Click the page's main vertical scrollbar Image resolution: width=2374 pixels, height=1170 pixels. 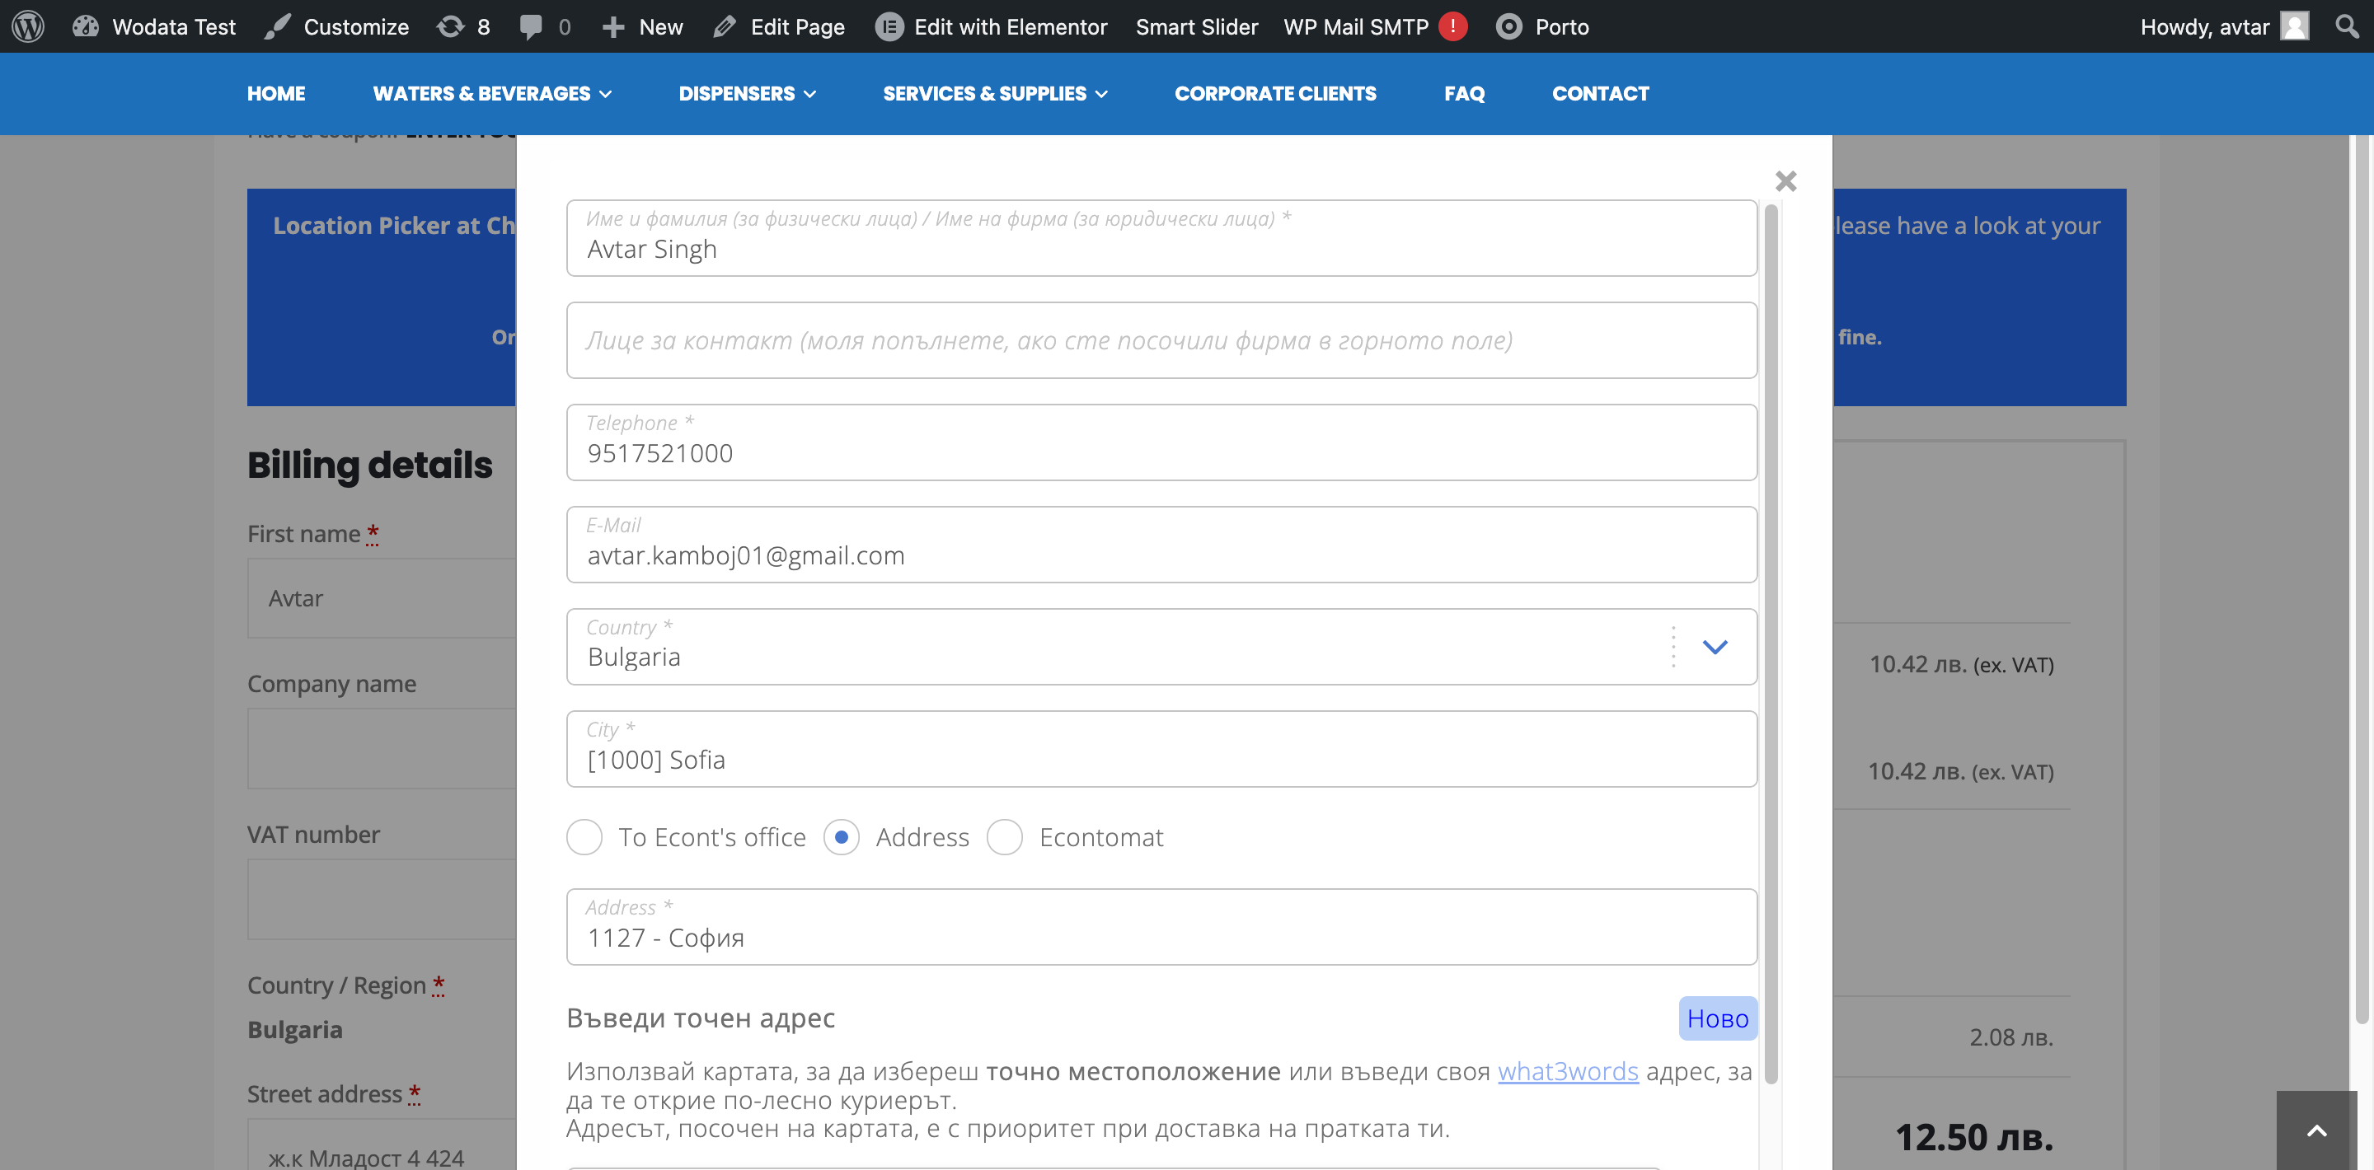2361,580
